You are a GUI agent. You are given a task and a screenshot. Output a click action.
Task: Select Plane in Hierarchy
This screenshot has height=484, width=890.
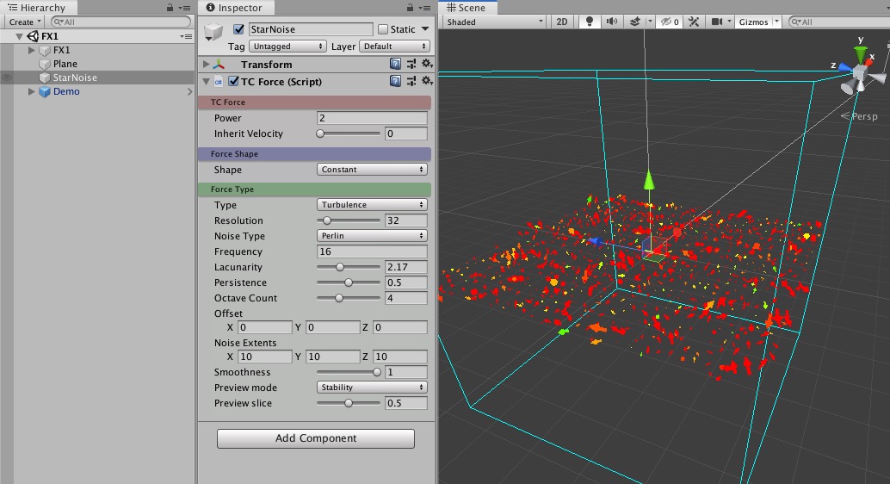[x=65, y=64]
